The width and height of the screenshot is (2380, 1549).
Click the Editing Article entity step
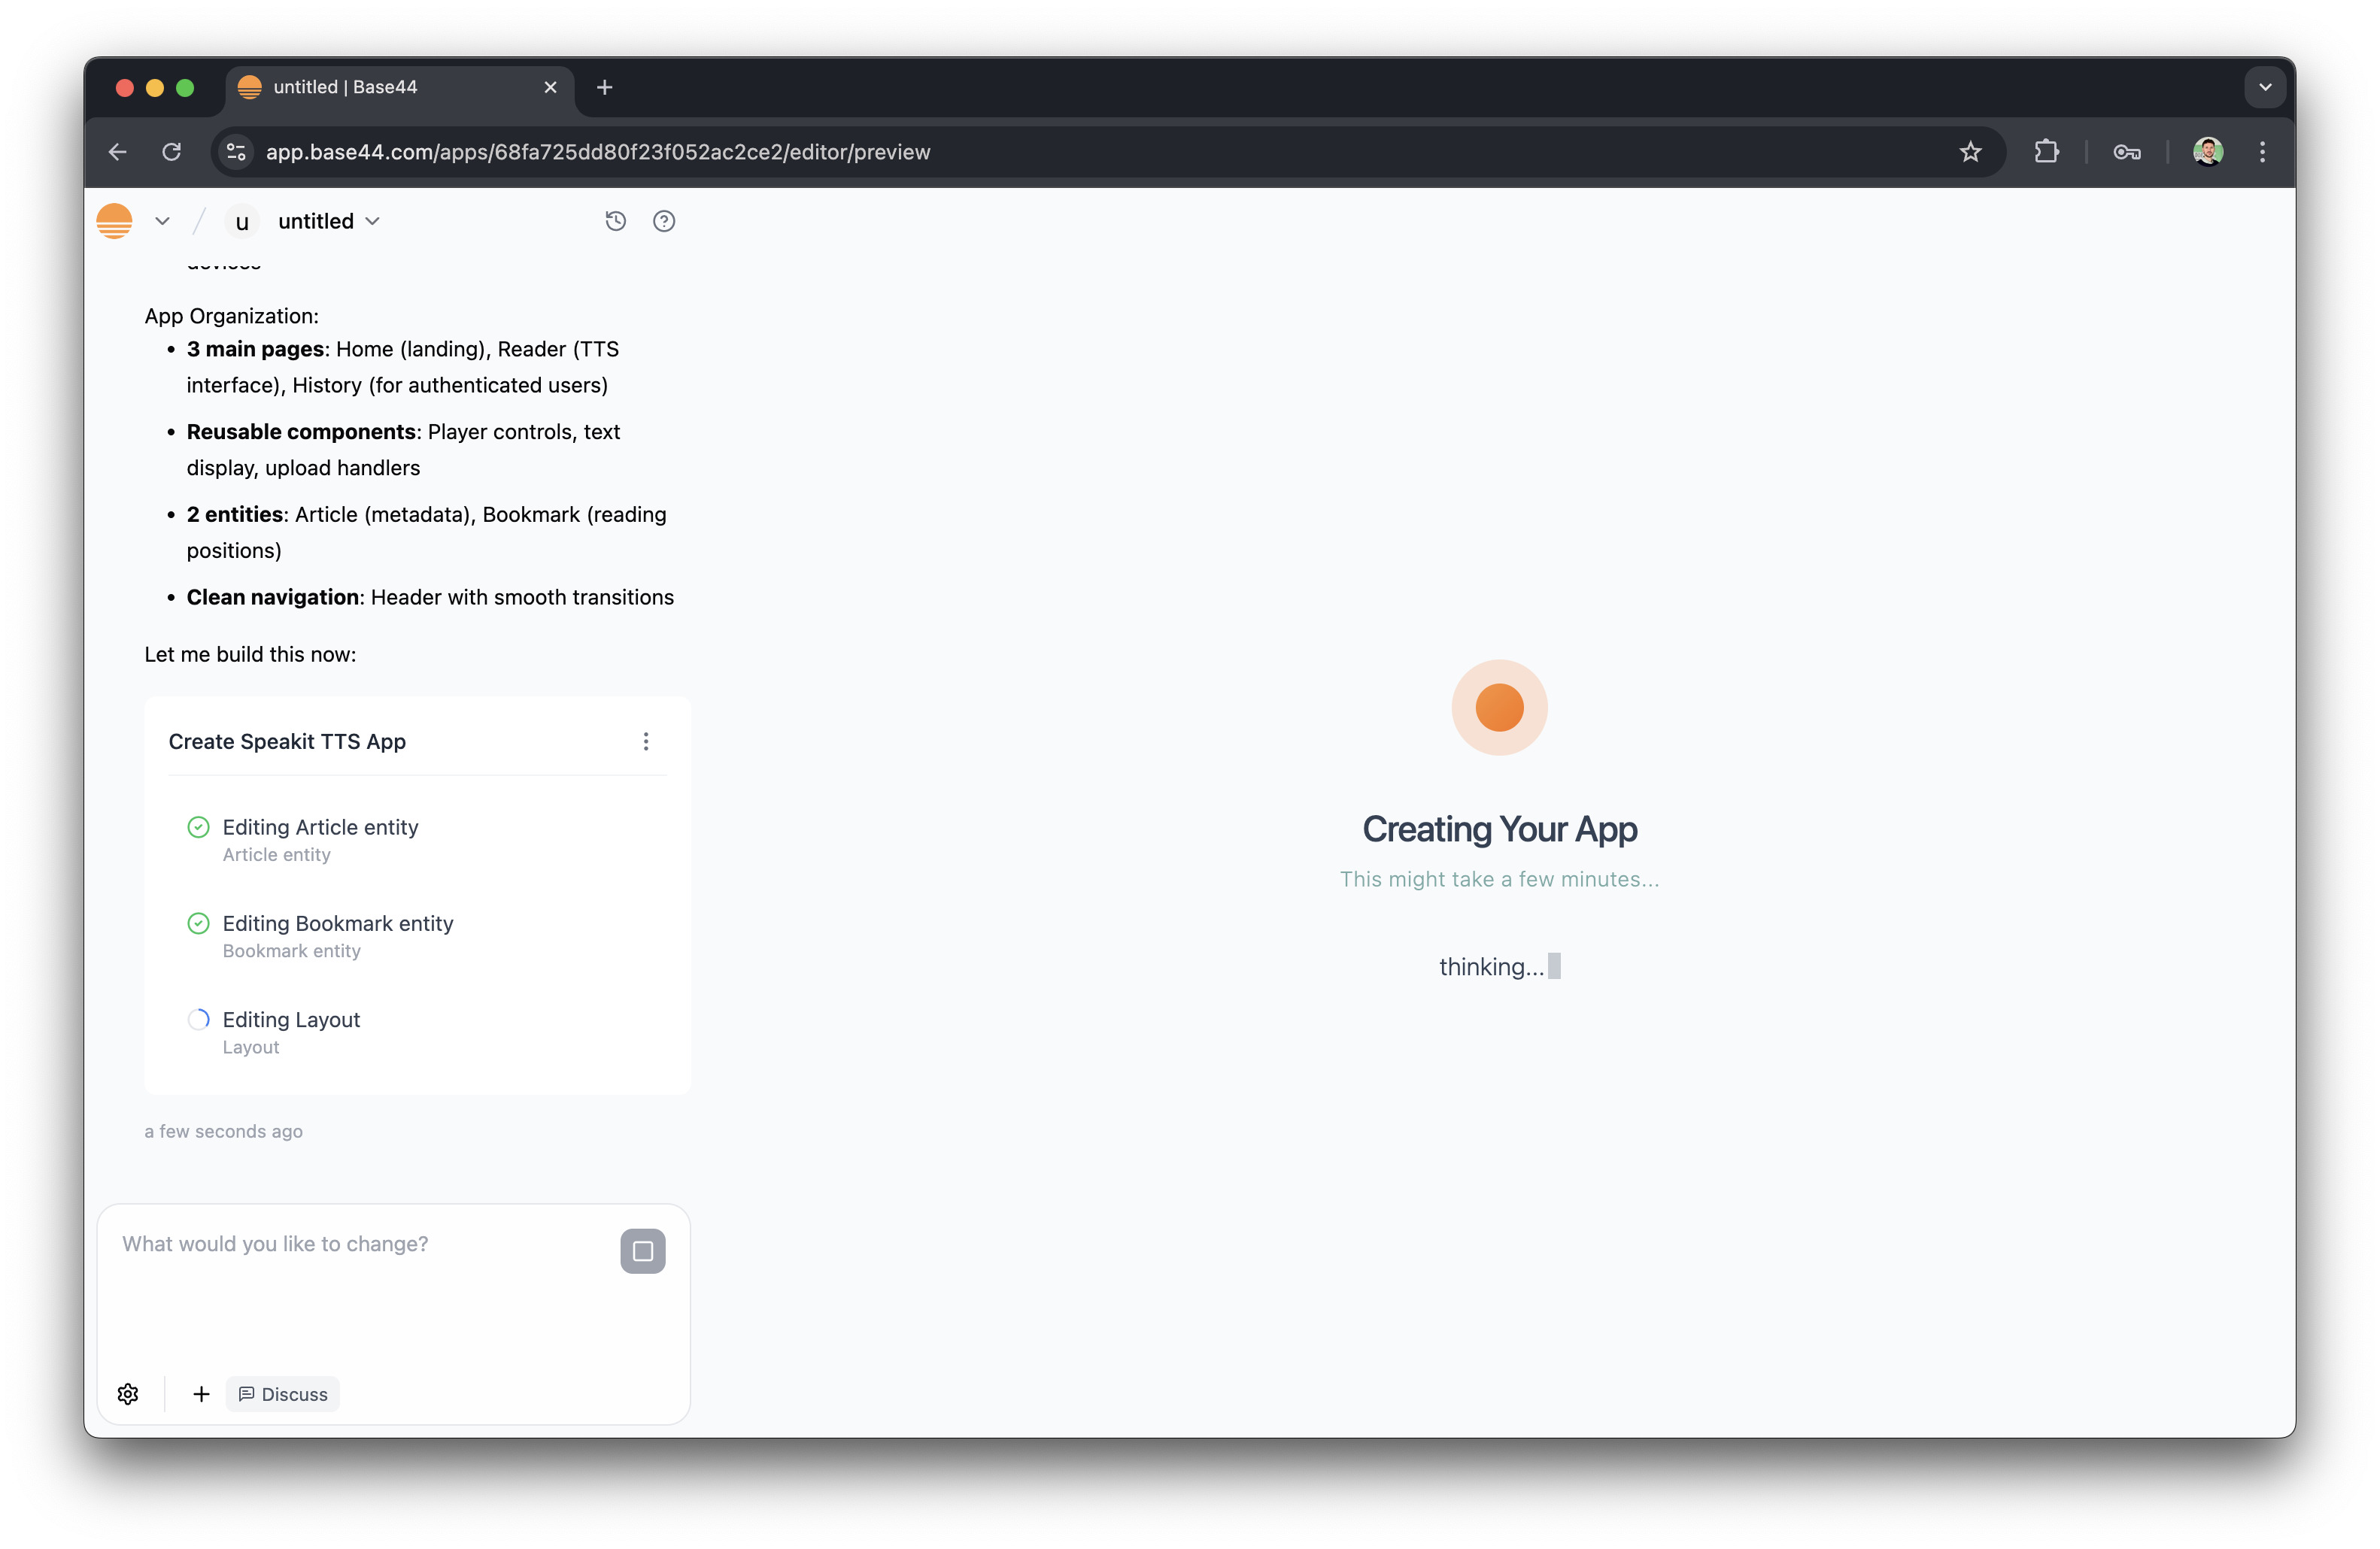pos(320,826)
